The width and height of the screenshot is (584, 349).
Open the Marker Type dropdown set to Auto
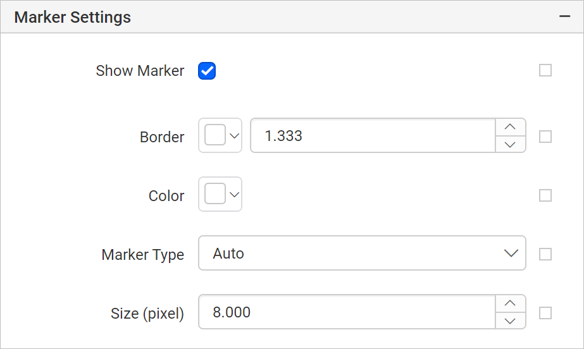click(362, 253)
